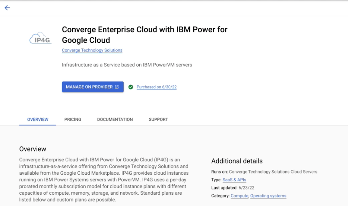Click the product title heading text
Screen dimensions: 349x207
pos(145,35)
